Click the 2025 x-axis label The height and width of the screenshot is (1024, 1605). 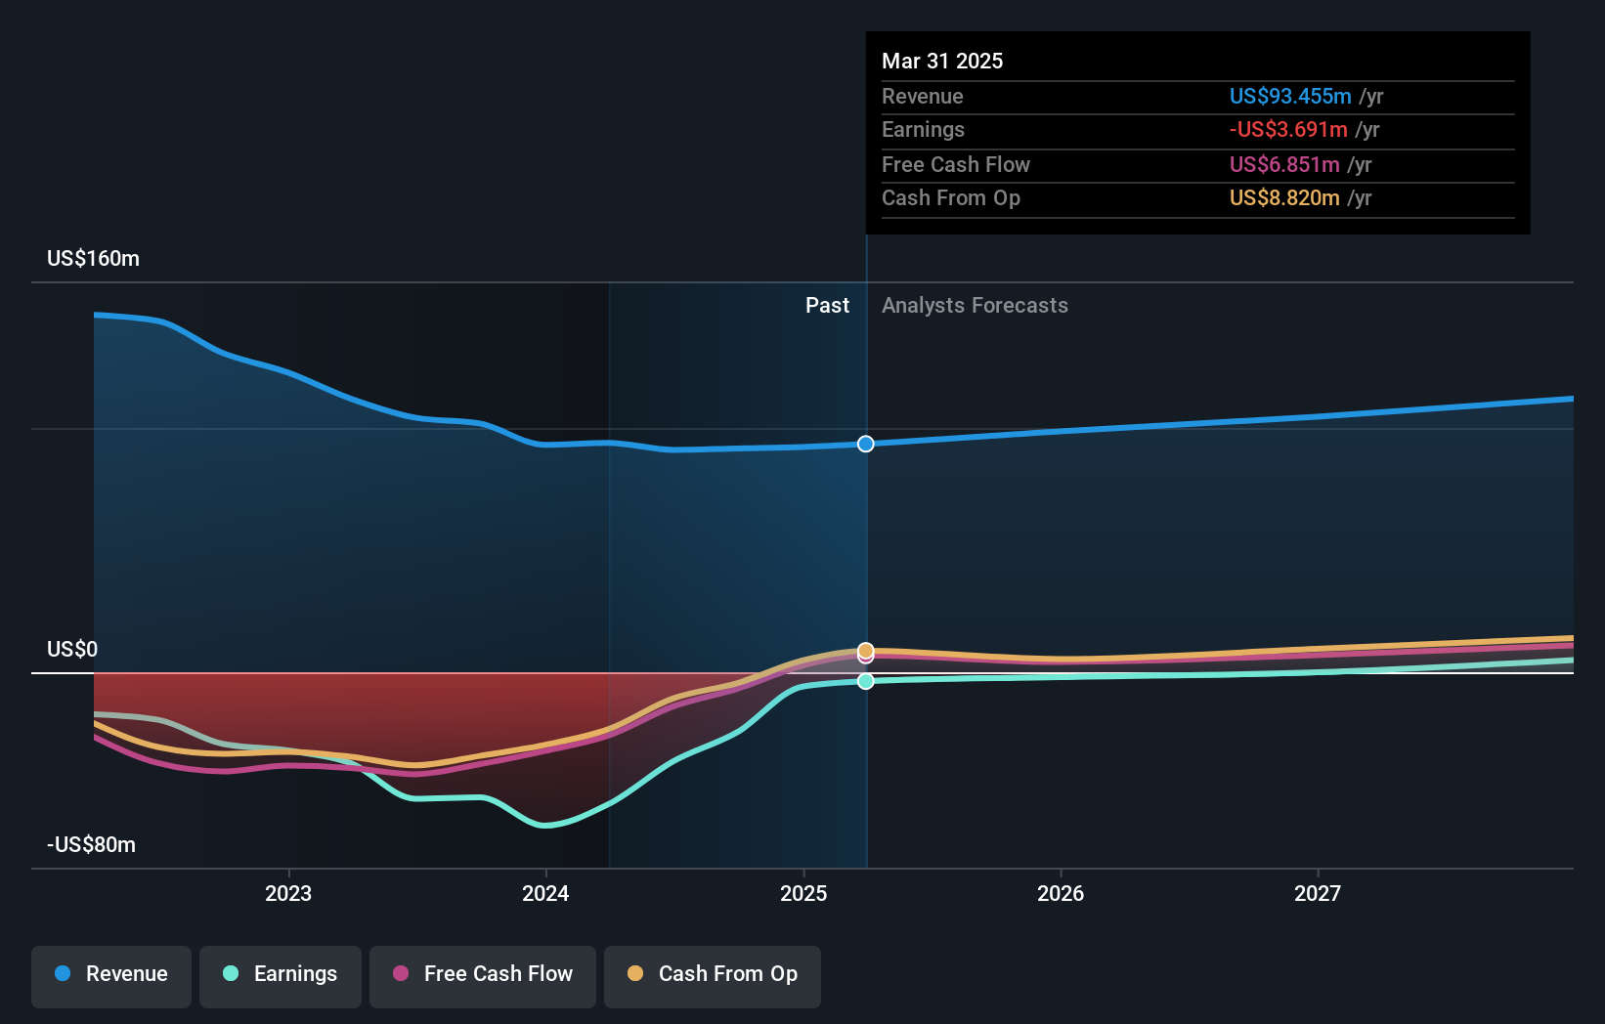pos(803,894)
